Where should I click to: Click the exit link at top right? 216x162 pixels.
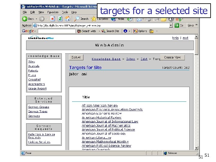[x=185, y=38]
